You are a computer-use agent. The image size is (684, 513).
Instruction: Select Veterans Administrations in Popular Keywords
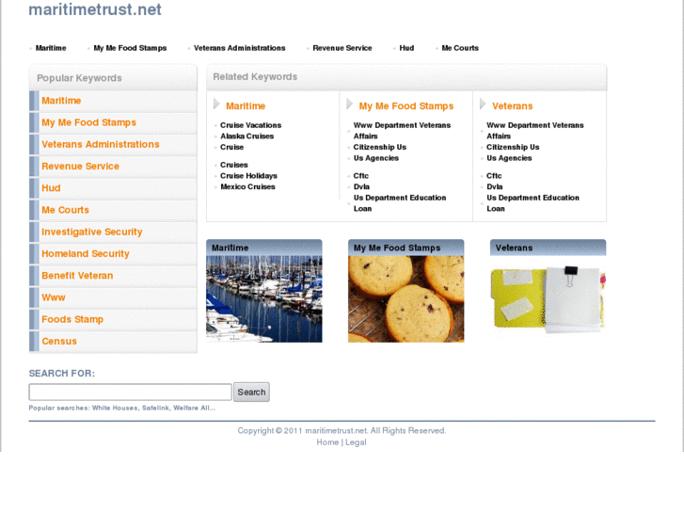click(x=101, y=145)
